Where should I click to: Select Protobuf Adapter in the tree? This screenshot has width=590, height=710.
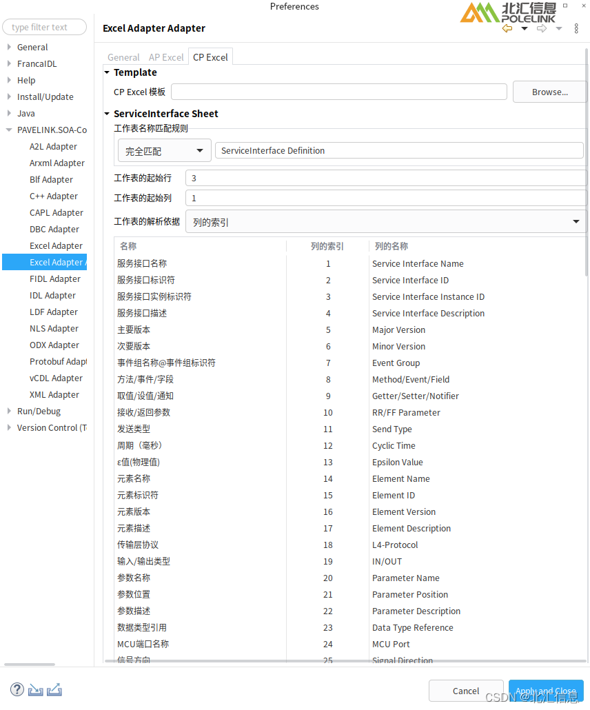[58, 362]
